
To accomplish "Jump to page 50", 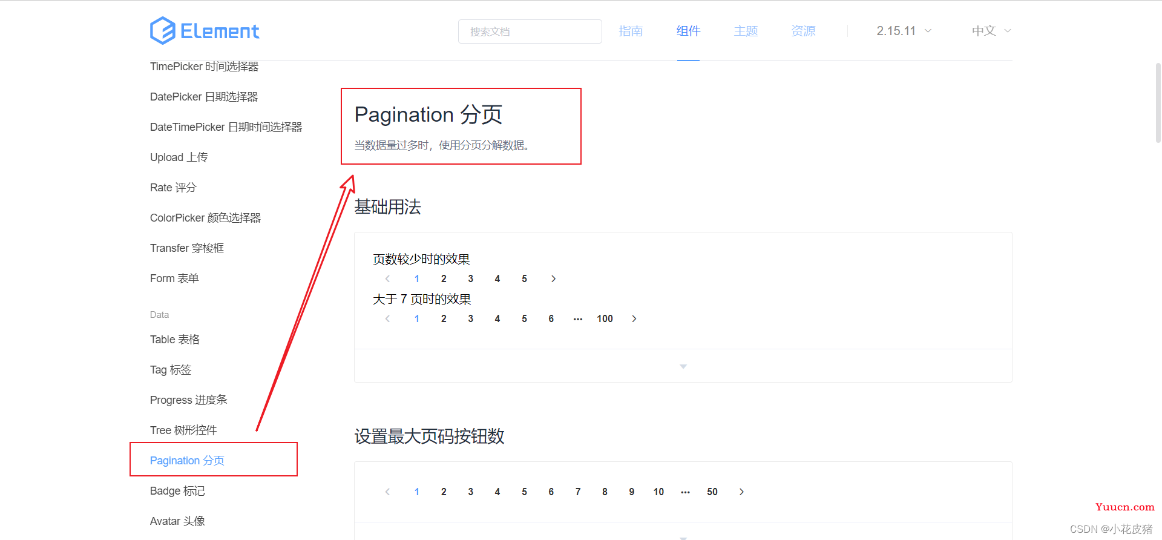I will 712,492.
